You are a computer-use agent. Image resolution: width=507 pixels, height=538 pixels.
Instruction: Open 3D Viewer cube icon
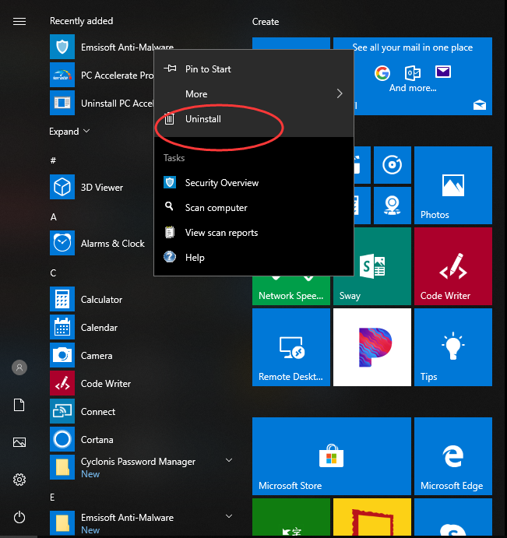point(62,187)
